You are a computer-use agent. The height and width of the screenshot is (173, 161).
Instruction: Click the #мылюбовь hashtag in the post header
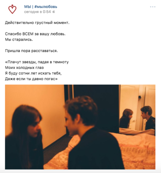46,7
